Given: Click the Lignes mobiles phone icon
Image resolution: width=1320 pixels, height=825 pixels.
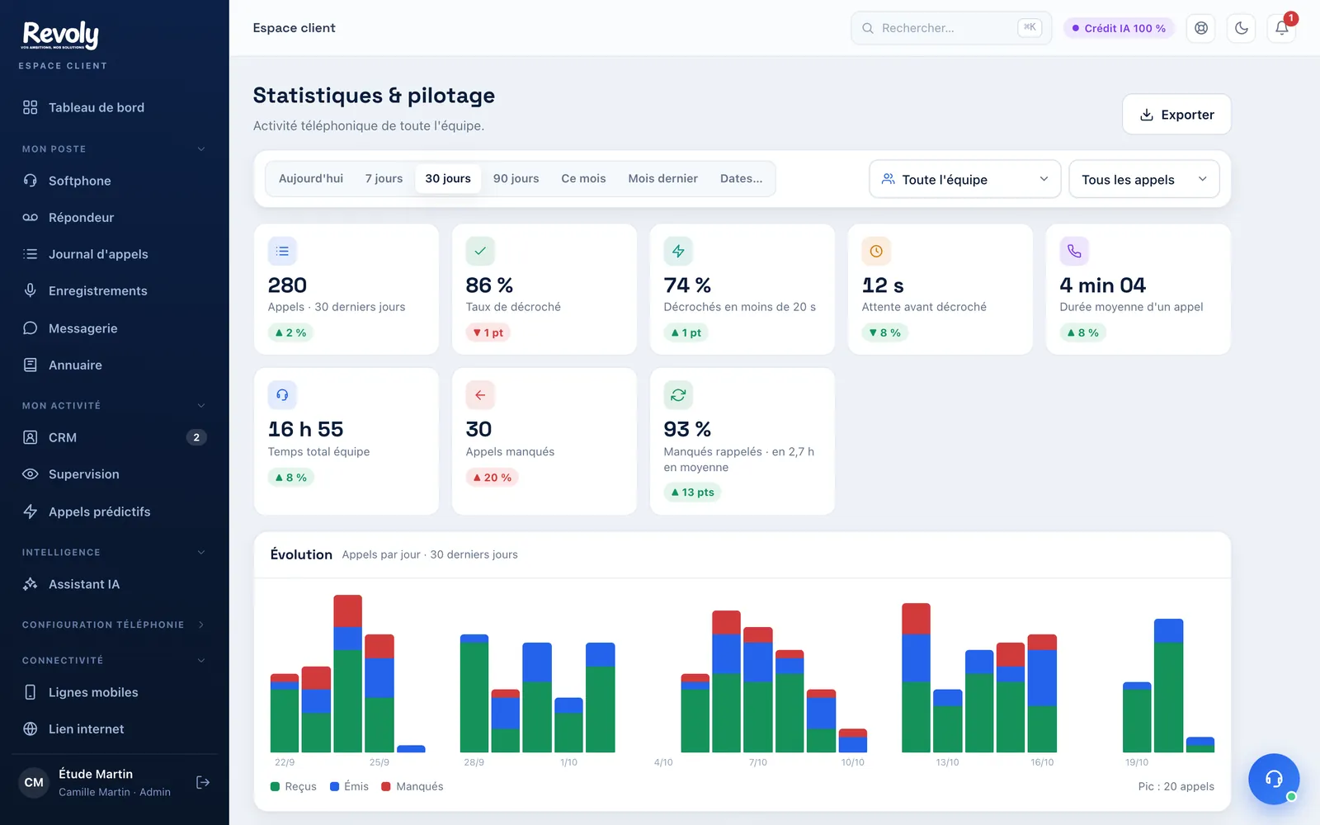Looking at the screenshot, I should (x=31, y=692).
